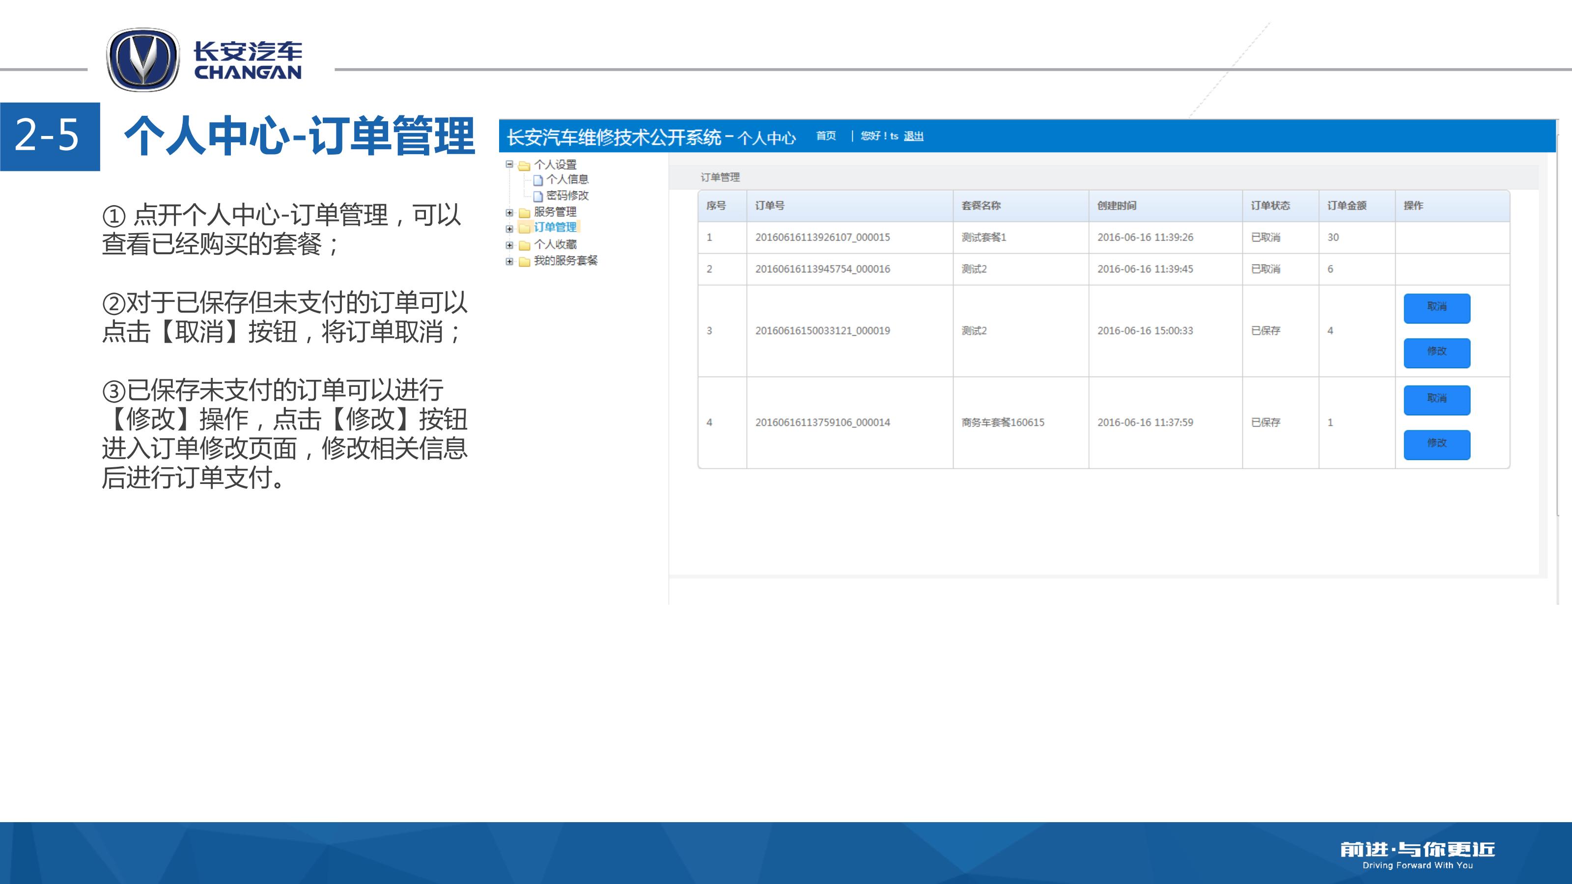This screenshot has height=884, width=1572.
Task: Click 退出 to log out
Action: point(913,136)
